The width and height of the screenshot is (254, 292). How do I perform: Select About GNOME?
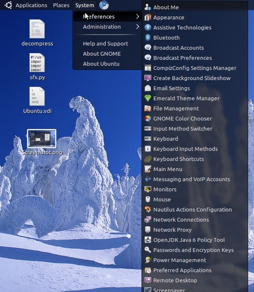point(102,54)
